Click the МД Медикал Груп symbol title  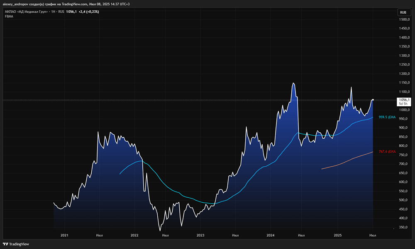coord(26,12)
